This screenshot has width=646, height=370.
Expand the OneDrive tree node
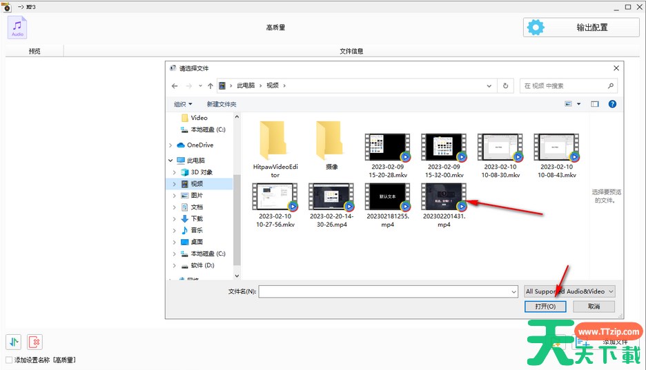coord(170,145)
